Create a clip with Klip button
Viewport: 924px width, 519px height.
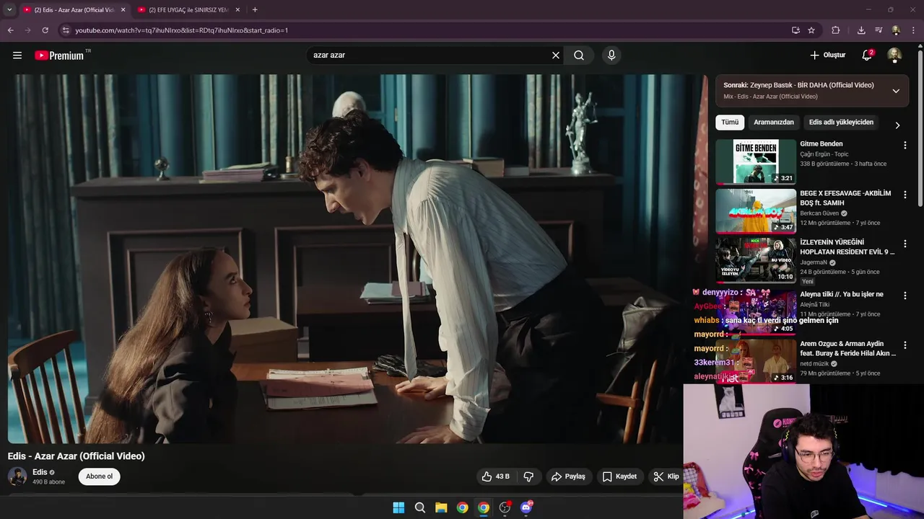pos(666,476)
